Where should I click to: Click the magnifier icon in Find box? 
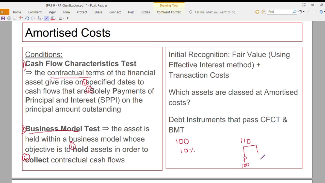pyautogui.click(x=295, y=12)
